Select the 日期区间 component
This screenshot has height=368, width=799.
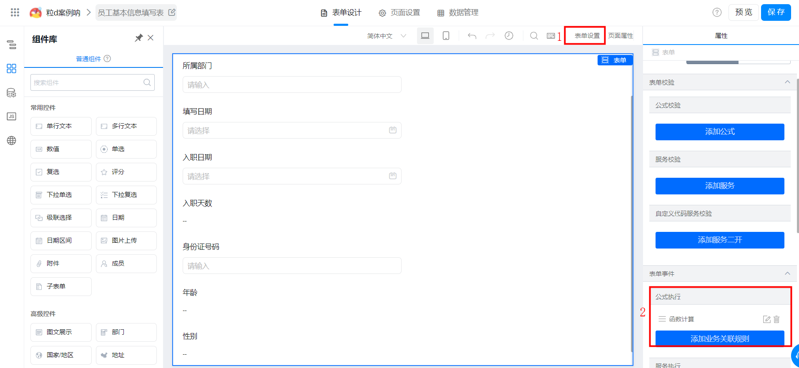pos(61,241)
